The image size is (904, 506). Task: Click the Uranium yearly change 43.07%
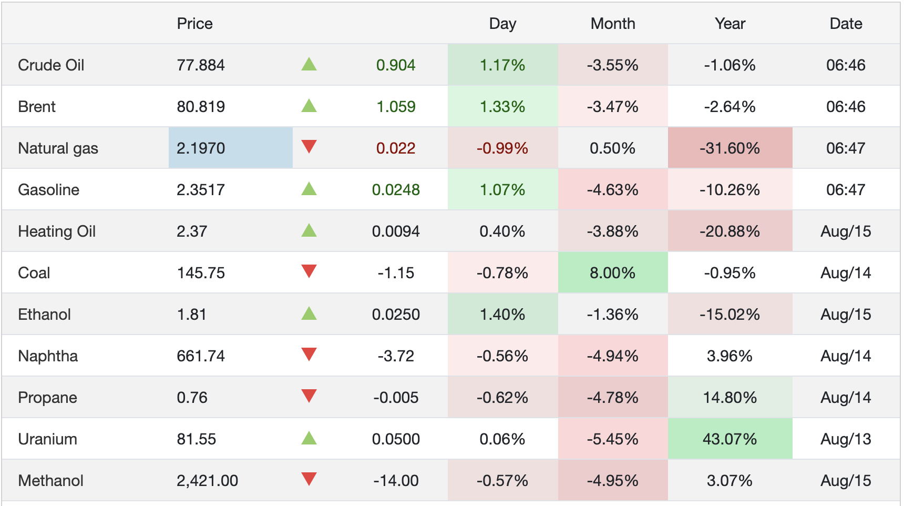pyautogui.click(x=730, y=439)
